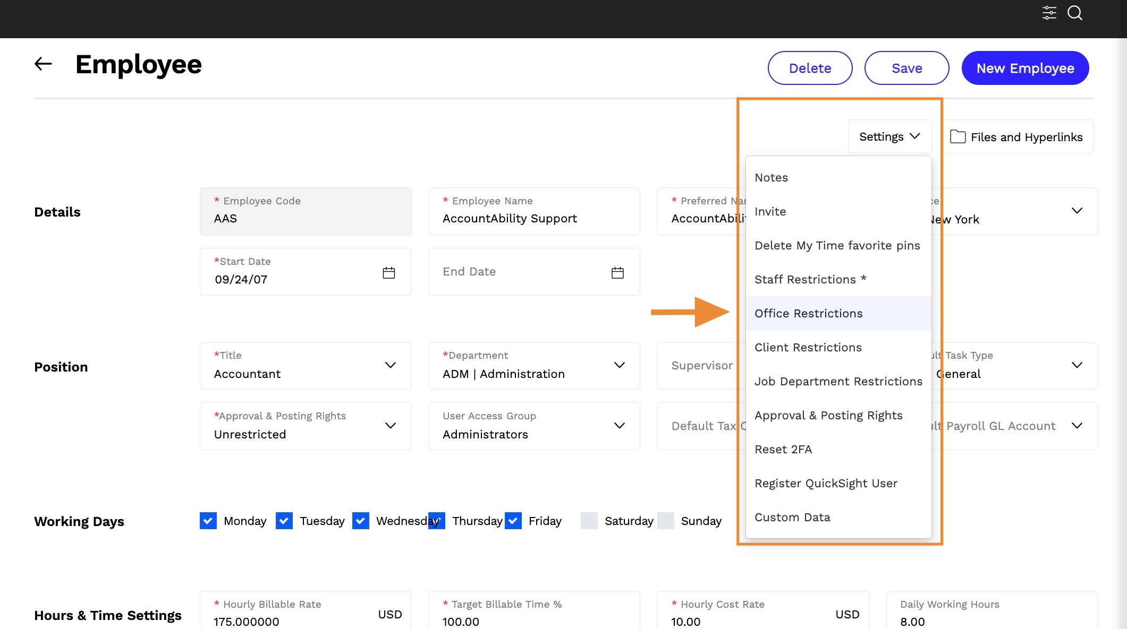Click the Employee Code field
The width and height of the screenshot is (1127, 629).
[x=306, y=211]
